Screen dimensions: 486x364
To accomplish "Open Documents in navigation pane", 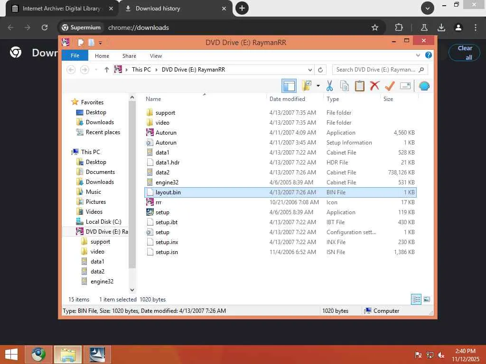I will point(100,172).
